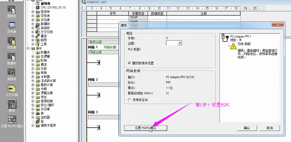This screenshot has height=142, width=291.
Task: Click the 网络注释 field under network 1
Action: click(x=103, y=52)
